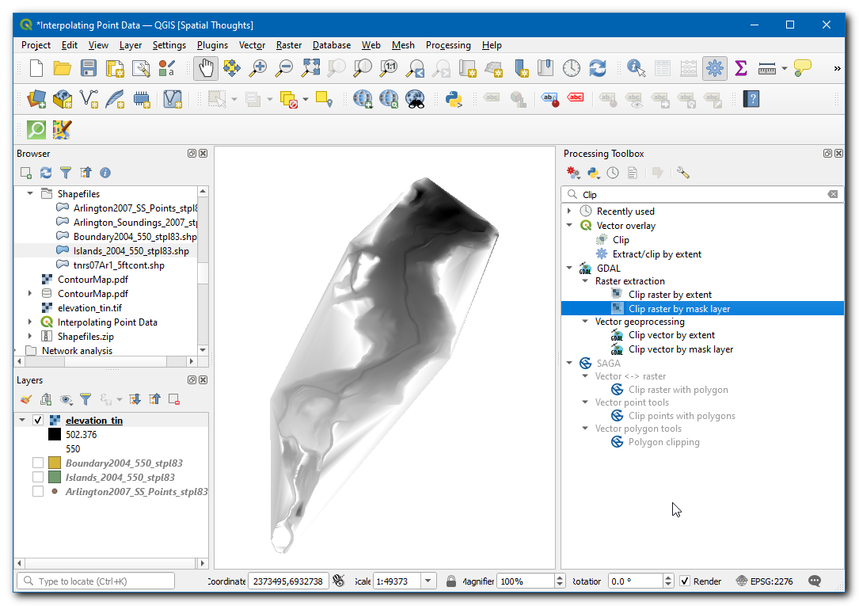
Task: Click the Identify Features tool
Action: [x=636, y=69]
